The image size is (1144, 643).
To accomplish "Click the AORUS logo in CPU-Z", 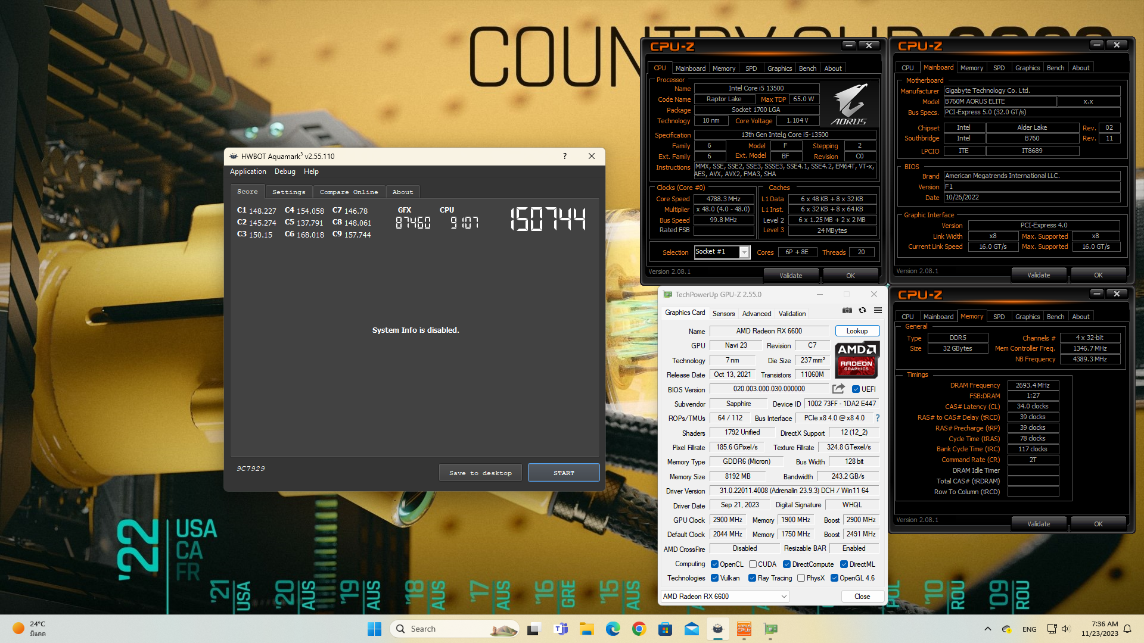I will click(850, 104).
